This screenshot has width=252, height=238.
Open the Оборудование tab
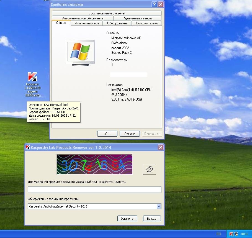(117, 23)
